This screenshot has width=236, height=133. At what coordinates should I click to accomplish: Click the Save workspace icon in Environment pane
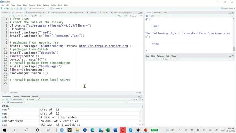(7, 99)
